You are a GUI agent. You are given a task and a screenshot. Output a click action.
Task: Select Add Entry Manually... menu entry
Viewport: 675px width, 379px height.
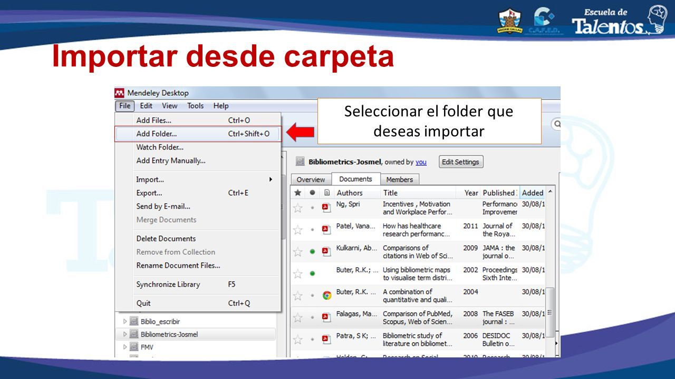pyautogui.click(x=198, y=161)
